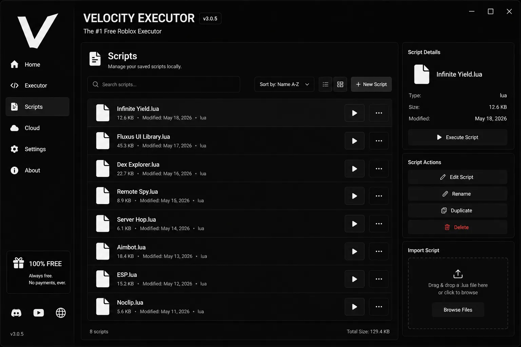Open more options for Server Hop.lua

click(379, 224)
